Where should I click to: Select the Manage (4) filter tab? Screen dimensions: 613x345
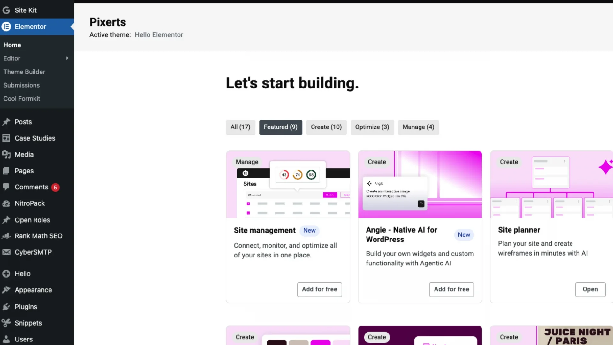(x=418, y=127)
